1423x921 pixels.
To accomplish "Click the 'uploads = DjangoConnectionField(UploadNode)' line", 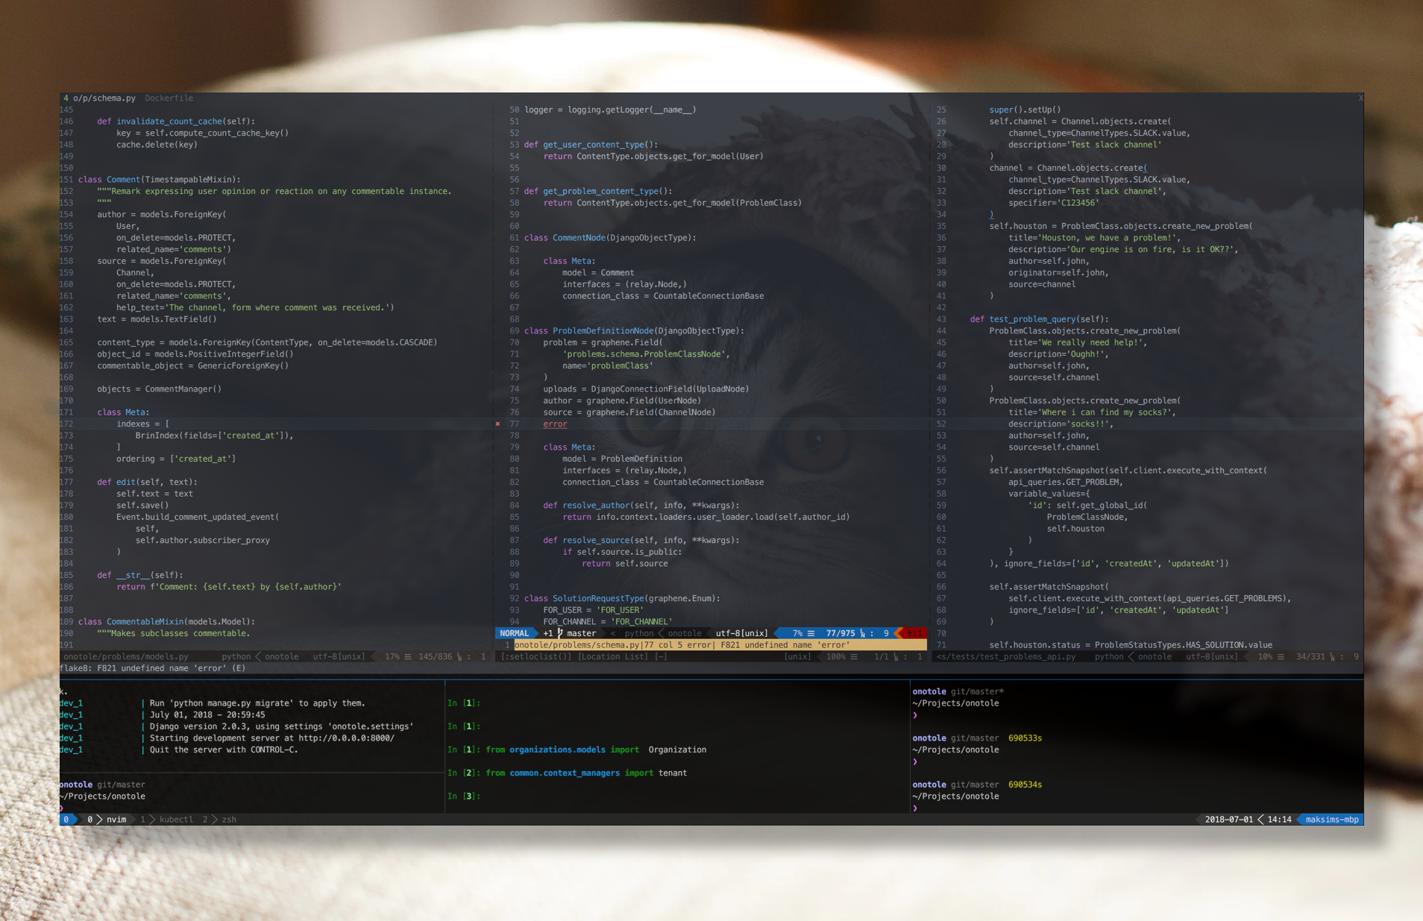I will (646, 389).
